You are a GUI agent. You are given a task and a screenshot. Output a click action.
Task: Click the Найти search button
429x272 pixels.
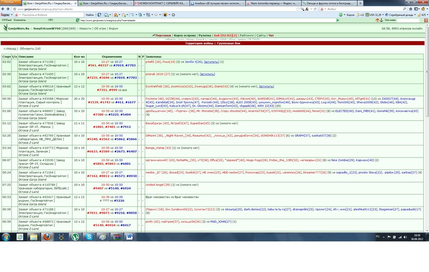[x=90, y=15]
